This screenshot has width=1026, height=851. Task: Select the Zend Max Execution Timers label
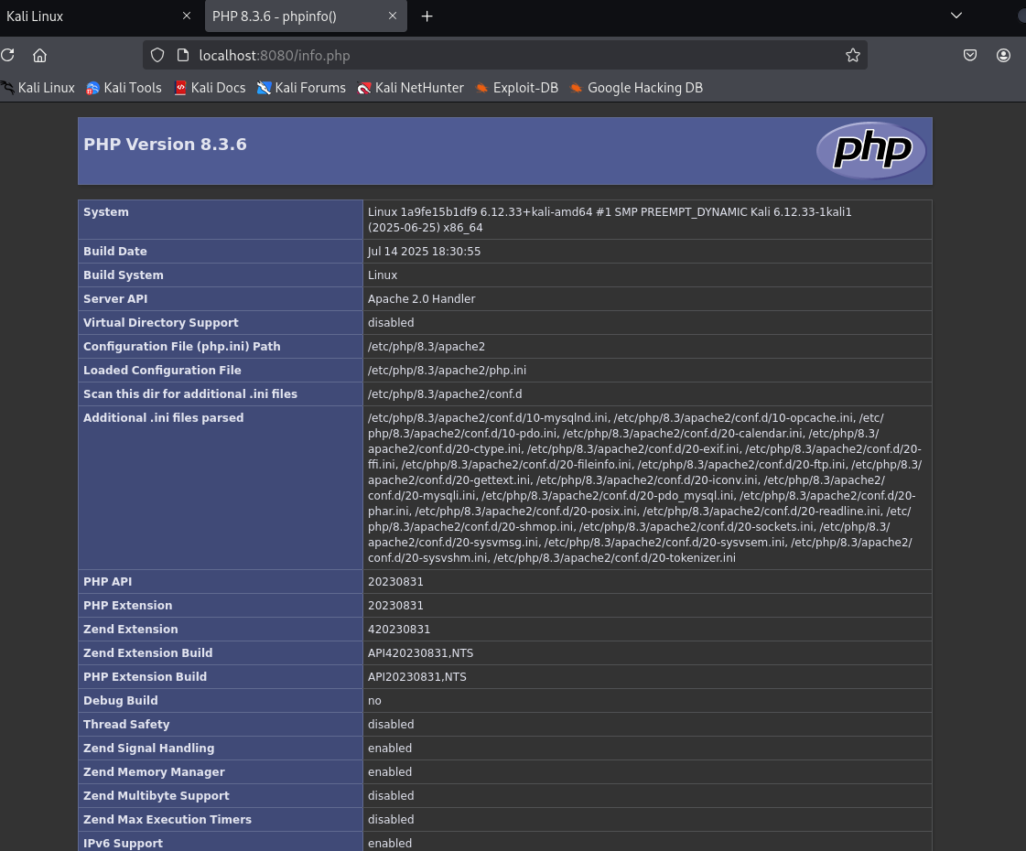point(167,819)
